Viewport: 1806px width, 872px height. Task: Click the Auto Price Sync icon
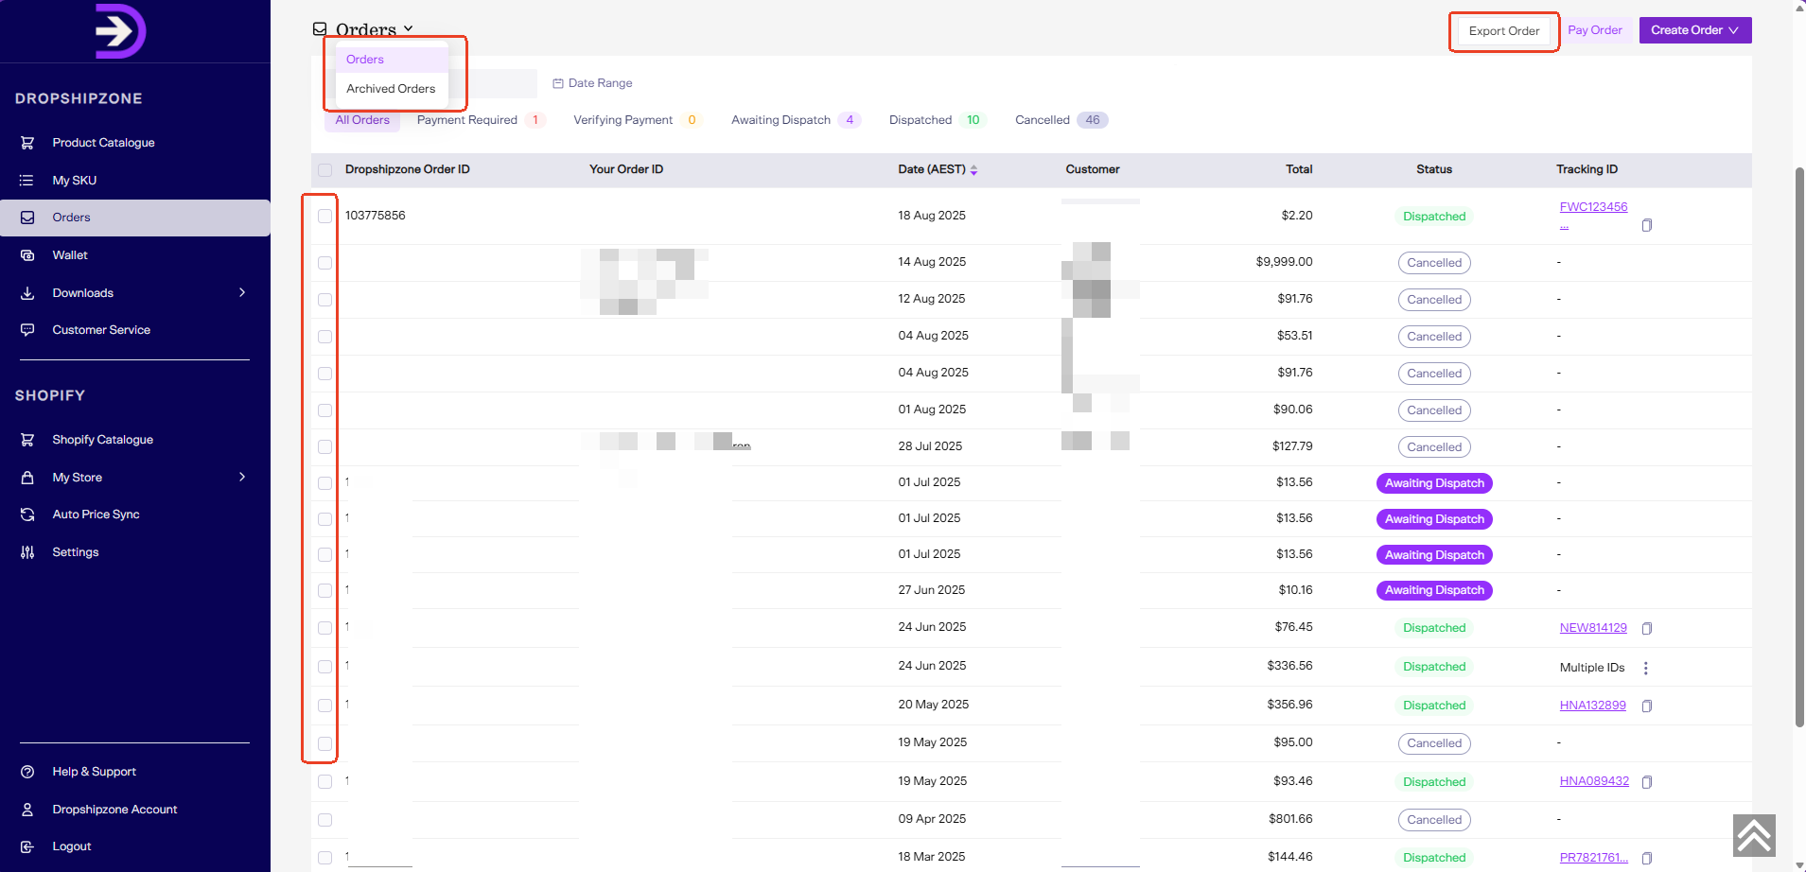coord(27,514)
